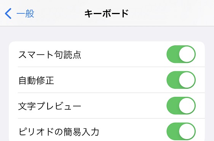Viewport: 214px width, 141px height.
Task: Click the キーボード page title
Action: 107,13
